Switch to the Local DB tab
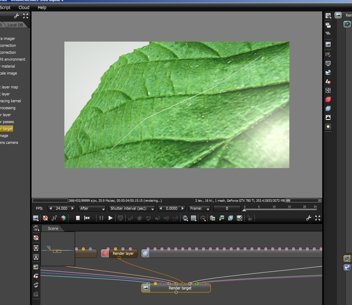Image resolution: width=352 pixels, height=305 pixels. pos(15,25)
